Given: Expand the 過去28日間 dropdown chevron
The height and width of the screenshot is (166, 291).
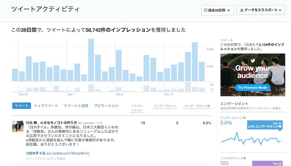Looking at the screenshot, I should 229,10.
